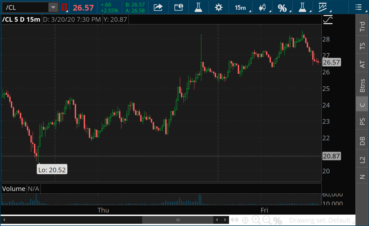Click the scroll left arrow beside the magnifiers
The height and width of the screenshot is (226, 369).
(x=217, y=220)
